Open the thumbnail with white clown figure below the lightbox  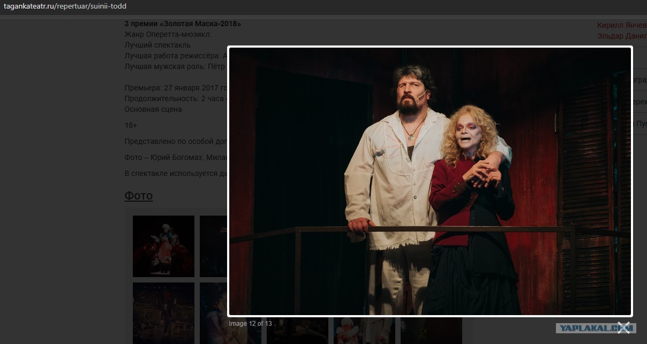(364, 331)
